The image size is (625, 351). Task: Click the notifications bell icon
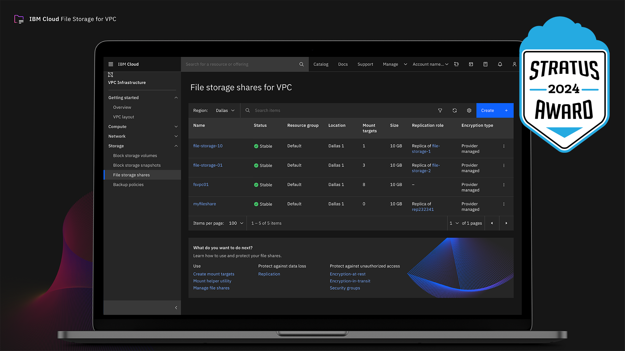point(500,64)
